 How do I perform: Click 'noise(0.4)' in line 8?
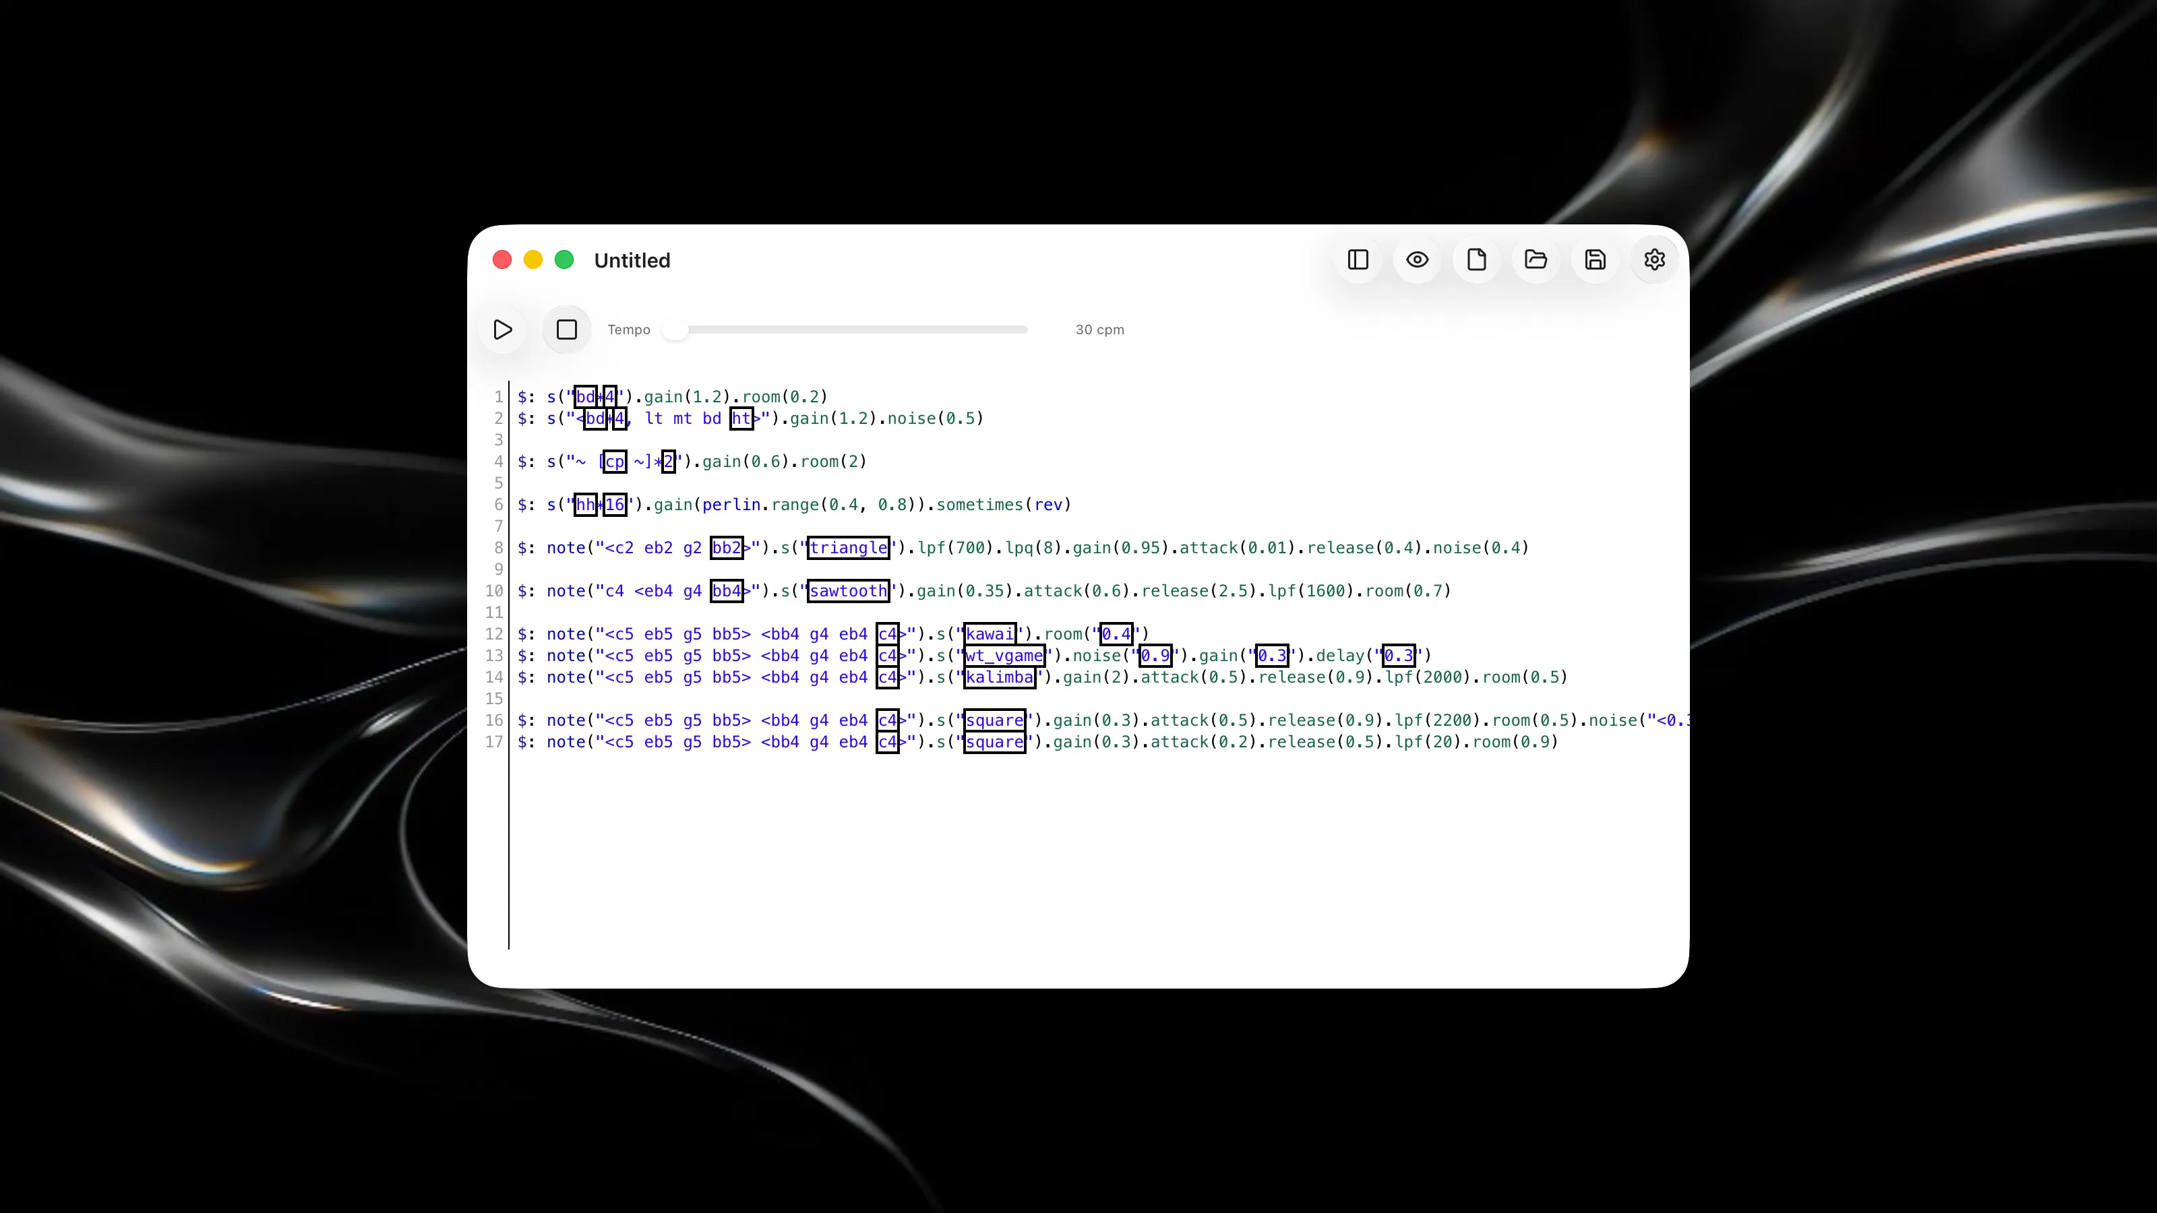click(x=1482, y=549)
